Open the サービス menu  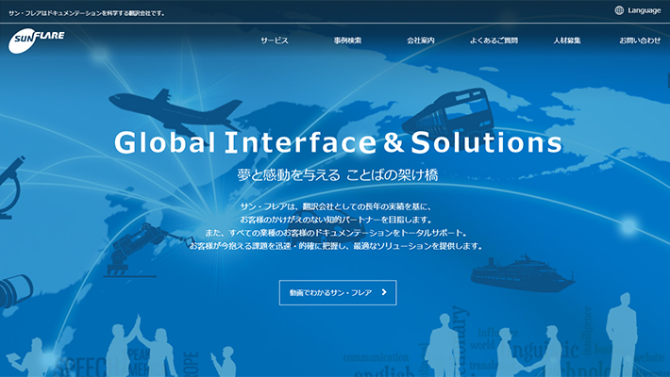point(275,41)
